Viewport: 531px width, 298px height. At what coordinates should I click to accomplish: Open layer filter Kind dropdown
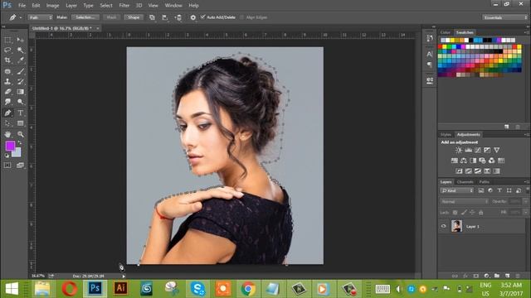click(x=457, y=190)
